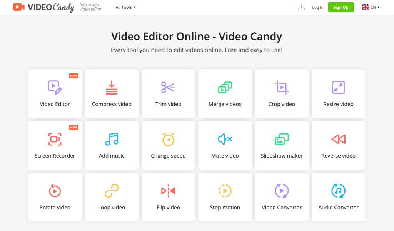The image size is (394, 231).
Task: Select the Slideshow maker icon
Action: 282,139
